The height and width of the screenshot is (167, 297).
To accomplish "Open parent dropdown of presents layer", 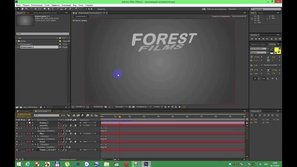I will click(x=90, y=125).
